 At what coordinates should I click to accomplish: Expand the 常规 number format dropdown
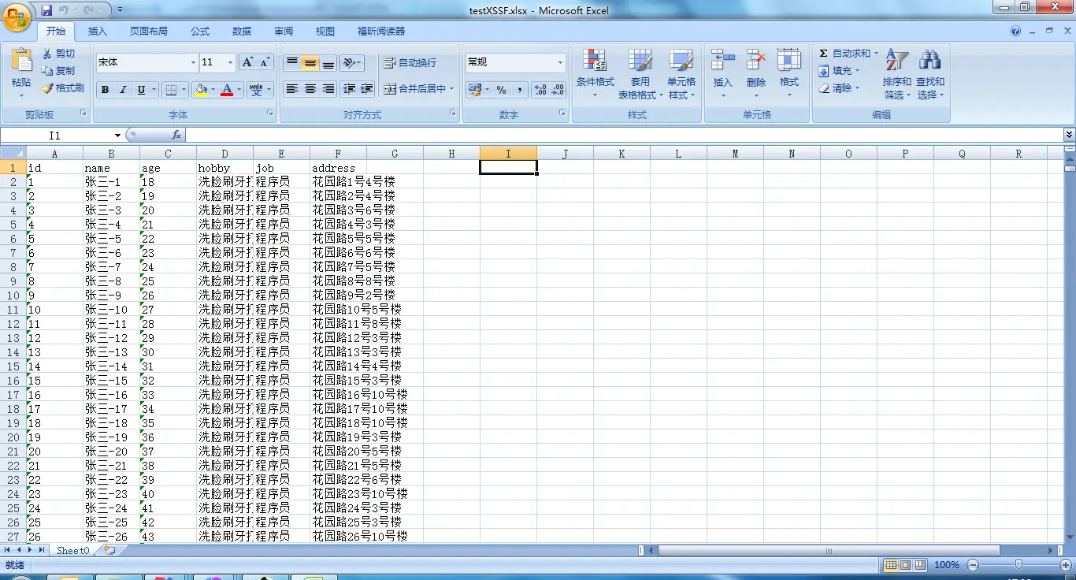coord(561,62)
